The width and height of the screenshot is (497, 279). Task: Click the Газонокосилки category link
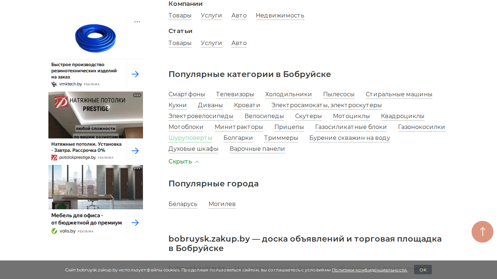tap(422, 127)
